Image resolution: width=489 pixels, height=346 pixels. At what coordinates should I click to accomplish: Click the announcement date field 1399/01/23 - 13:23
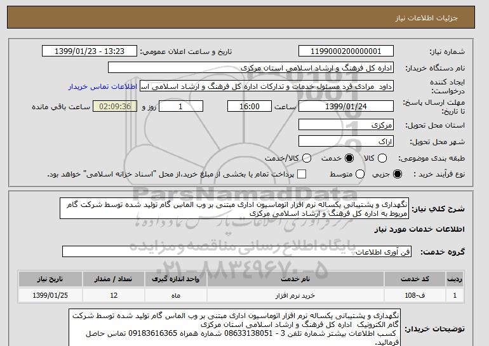[x=90, y=51]
